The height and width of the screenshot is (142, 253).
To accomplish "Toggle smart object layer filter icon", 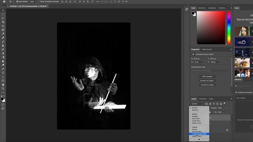I will point(221,104).
